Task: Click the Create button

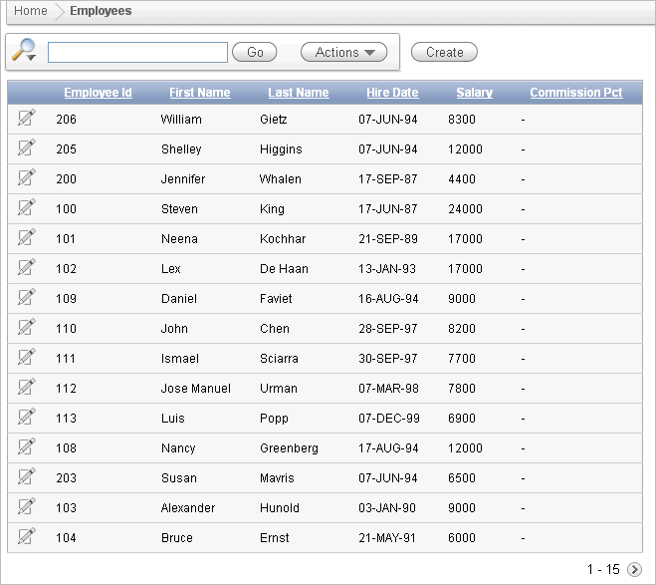Action: click(x=444, y=53)
